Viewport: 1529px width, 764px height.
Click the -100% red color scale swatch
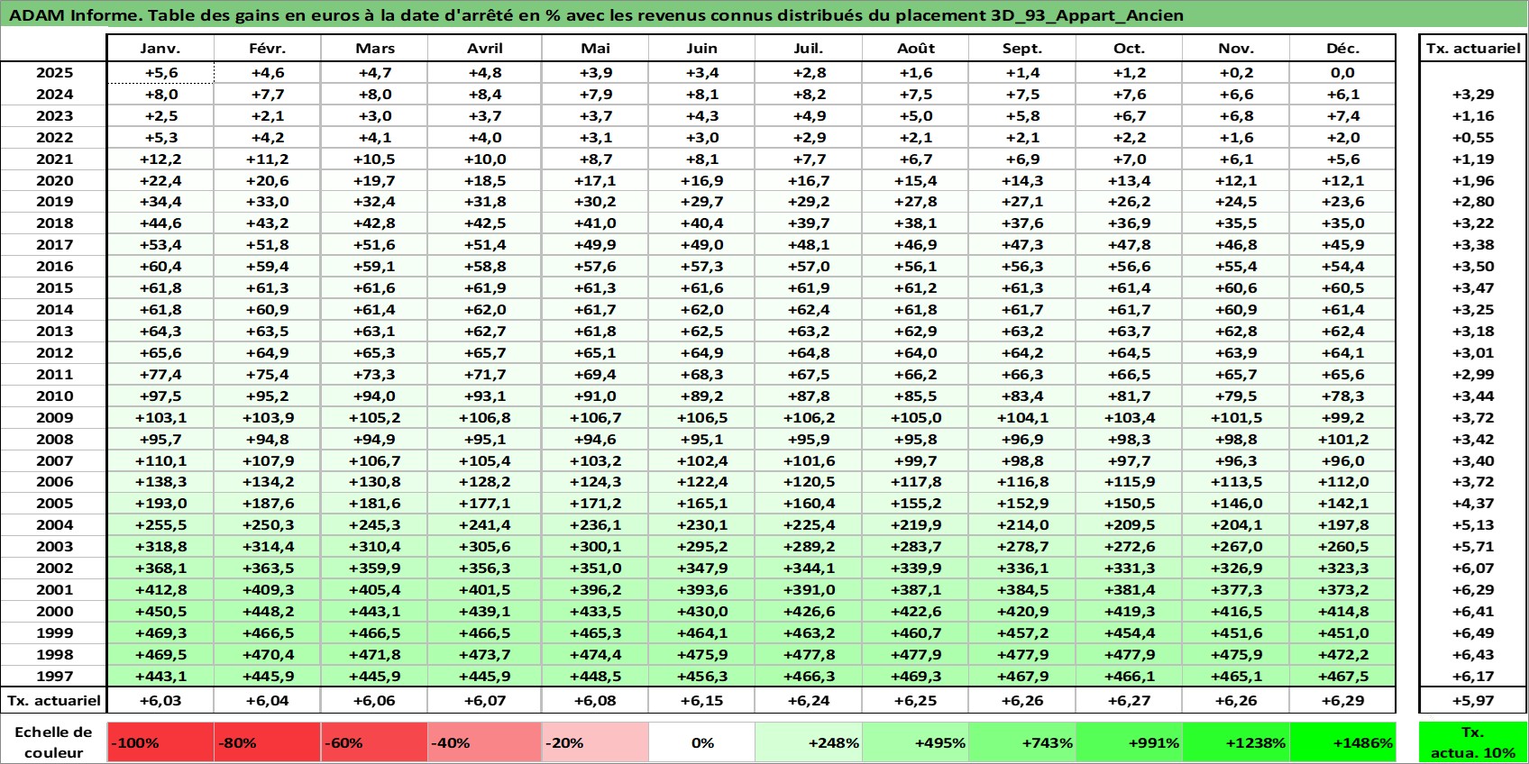[160, 742]
